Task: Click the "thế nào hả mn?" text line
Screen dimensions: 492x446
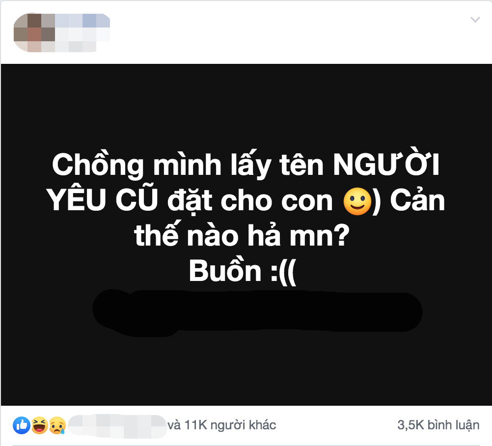Action: click(x=242, y=235)
